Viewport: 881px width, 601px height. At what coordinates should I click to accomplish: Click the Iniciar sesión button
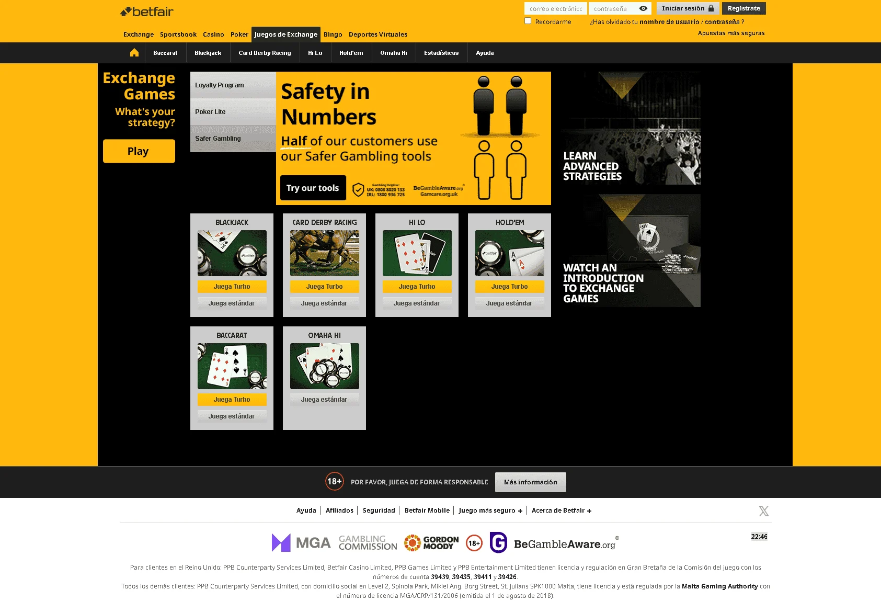pyautogui.click(x=688, y=8)
